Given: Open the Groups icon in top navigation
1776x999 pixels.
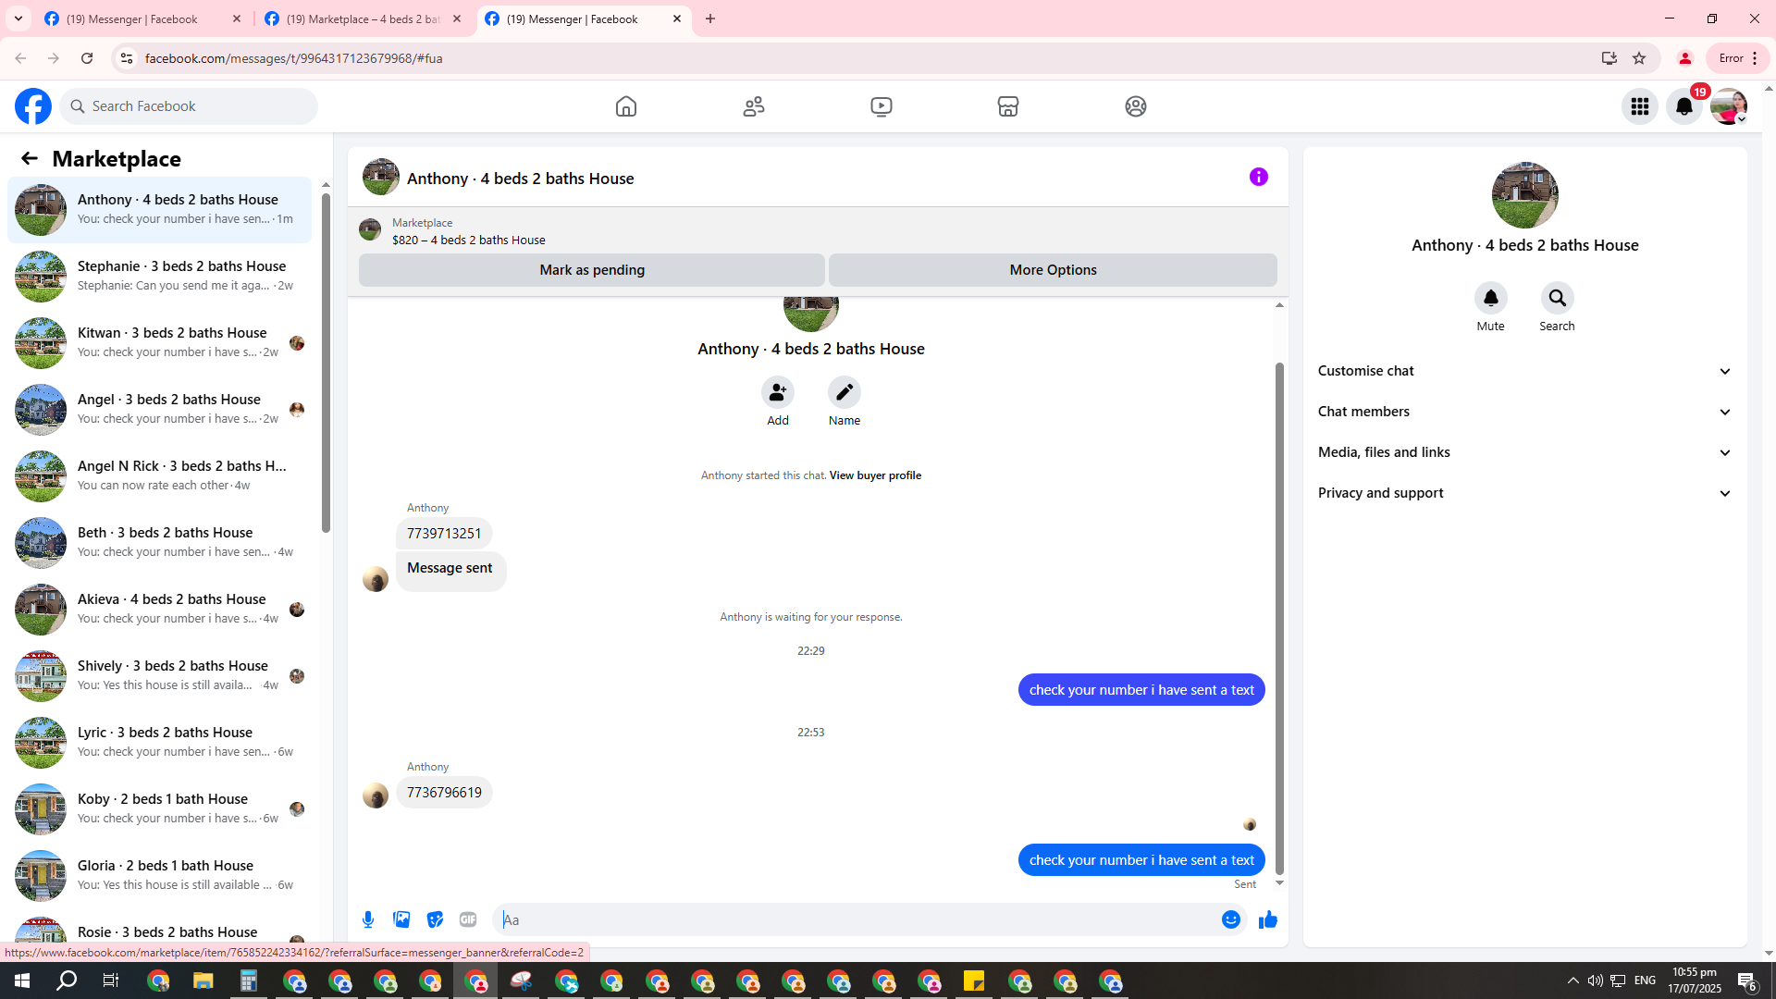Looking at the screenshot, I should pyautogui.click(x=1136, y=106).
